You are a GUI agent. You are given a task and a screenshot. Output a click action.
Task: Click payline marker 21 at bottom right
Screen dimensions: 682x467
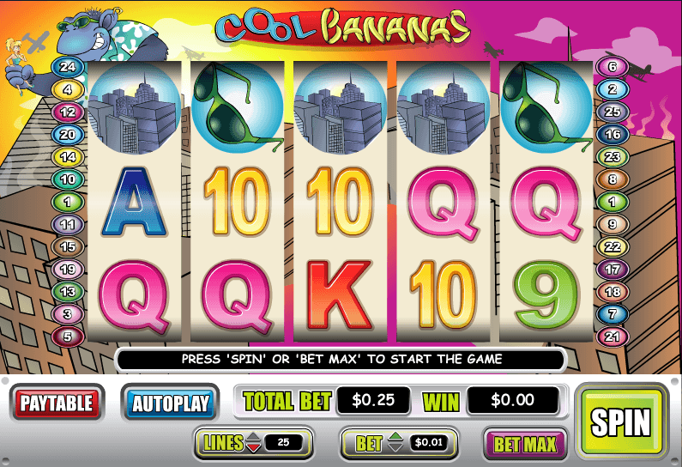(613, 337)
